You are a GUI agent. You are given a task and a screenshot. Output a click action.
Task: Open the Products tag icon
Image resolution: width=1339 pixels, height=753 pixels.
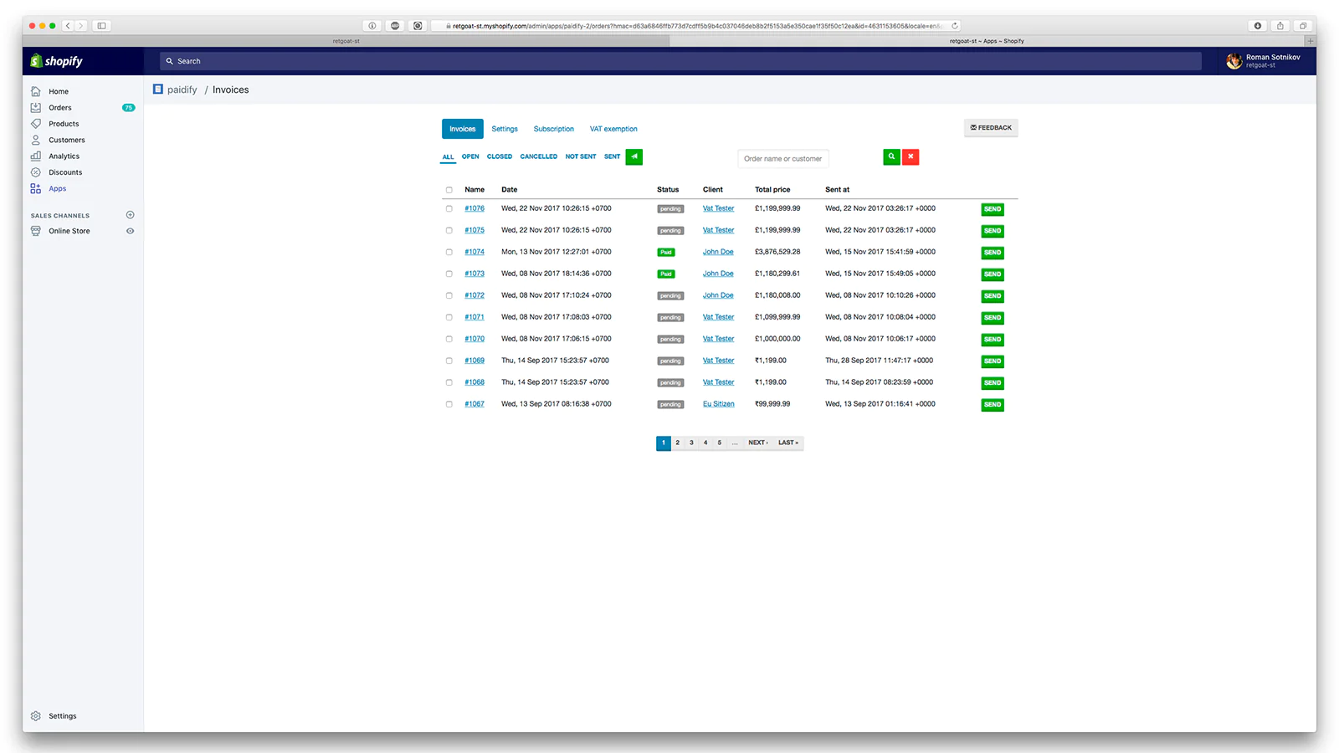tap(36, 124)
